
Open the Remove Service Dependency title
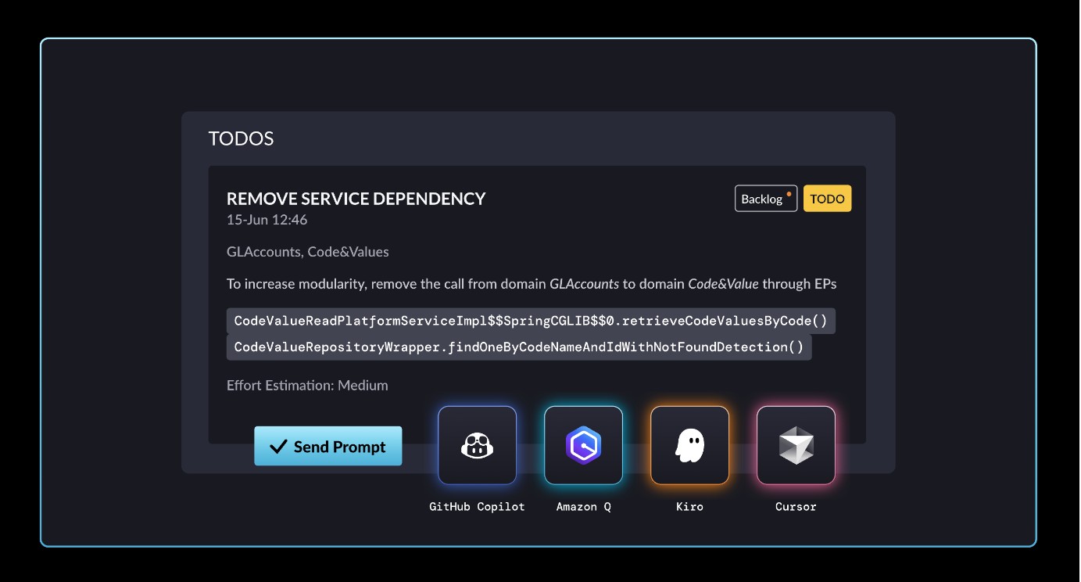click(356, 199)
